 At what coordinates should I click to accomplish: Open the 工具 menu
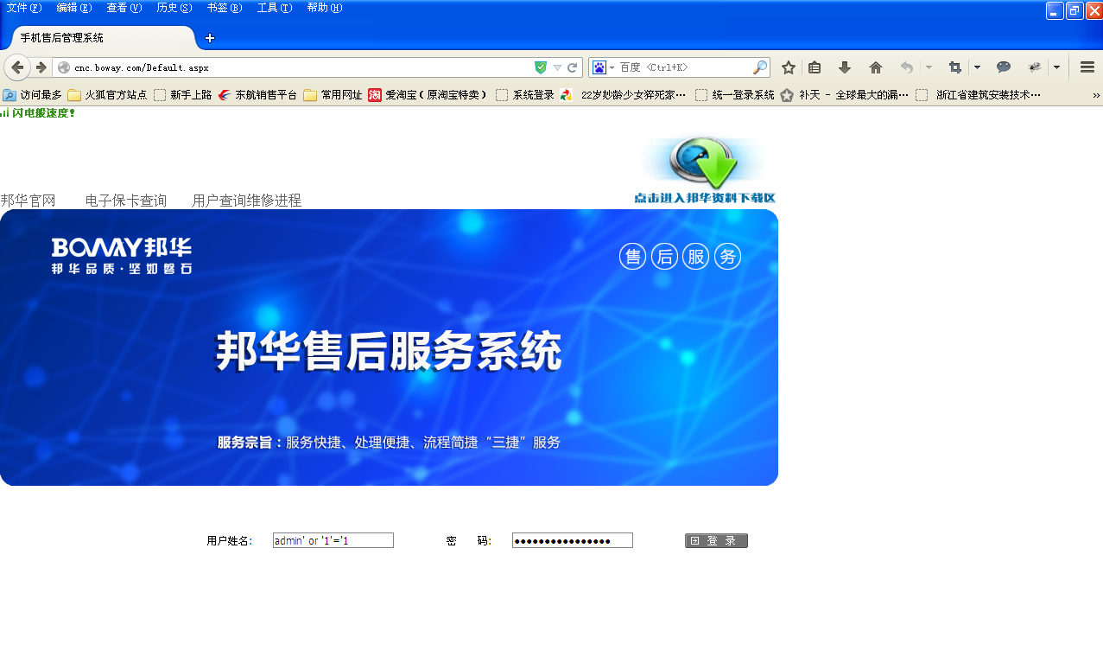[x=275, y=8]
